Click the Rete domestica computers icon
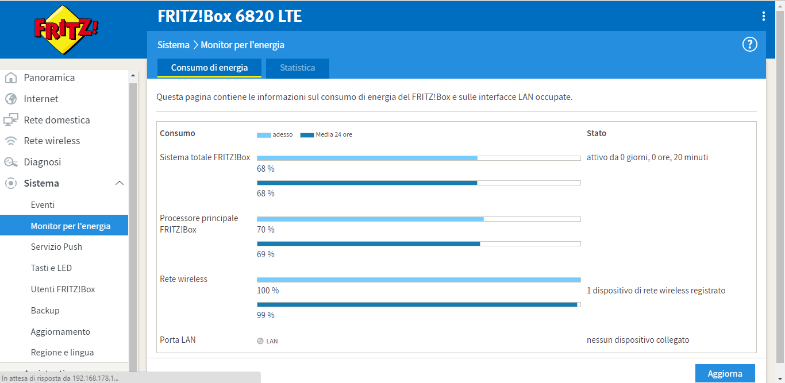 [x=11, y=120]
